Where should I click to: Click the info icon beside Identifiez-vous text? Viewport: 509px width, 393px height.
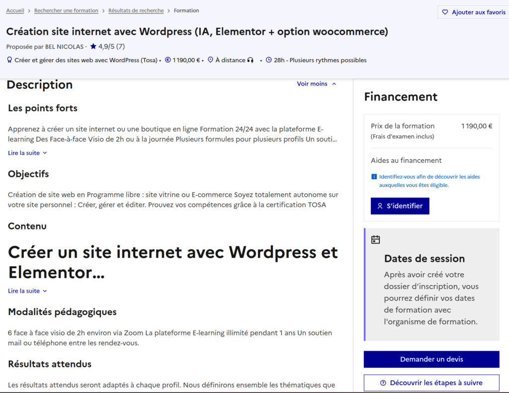pyautogui.click(x=374, y=176)
